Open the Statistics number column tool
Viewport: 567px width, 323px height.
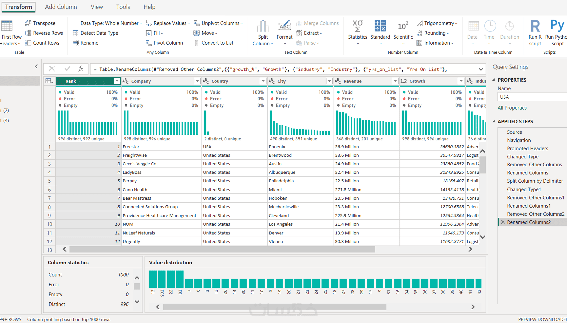pyautogui.click(x=357, y=32)
